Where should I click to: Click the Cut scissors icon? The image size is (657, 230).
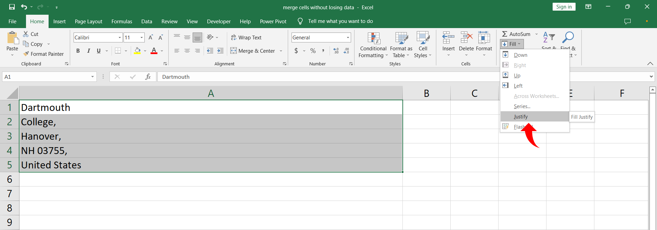pyautogui.click(x=26, y=34)
